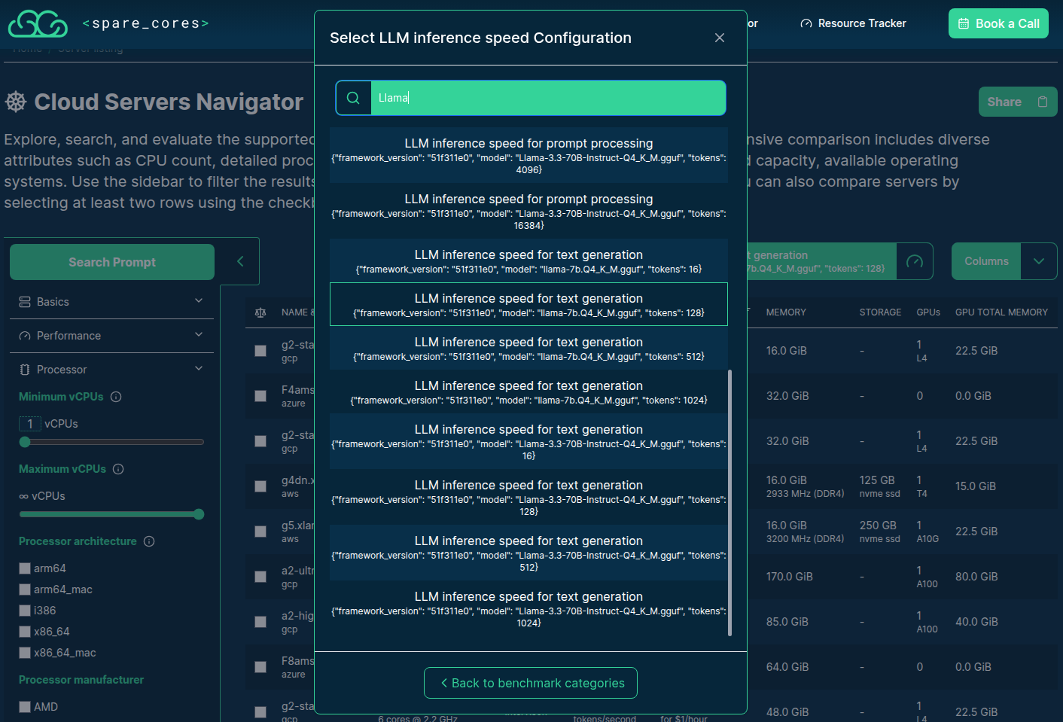Screen dimensions: 1063x722
Task: Click the Spare Cores logo icon
Action: [x=38, y=24]
